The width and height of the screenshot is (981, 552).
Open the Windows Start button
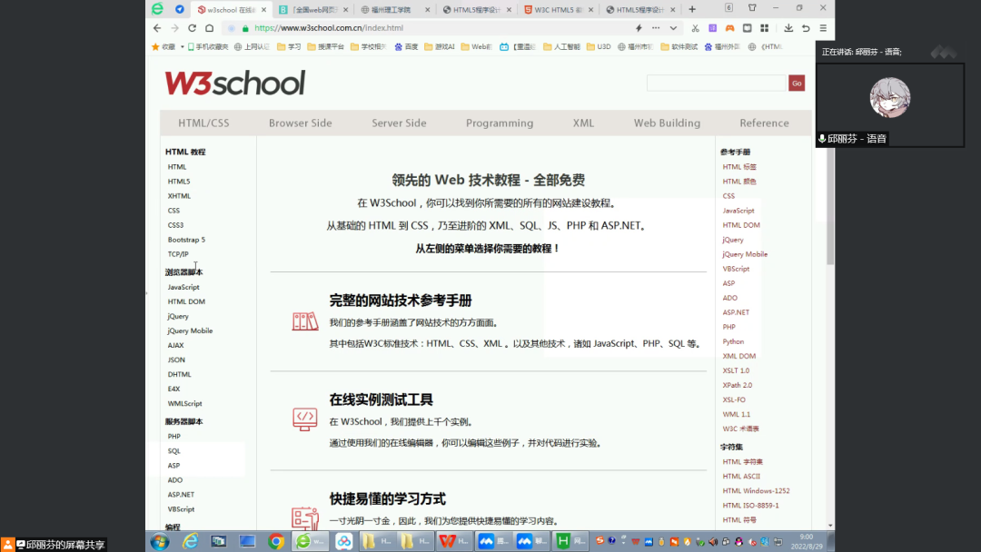[160, 541]
